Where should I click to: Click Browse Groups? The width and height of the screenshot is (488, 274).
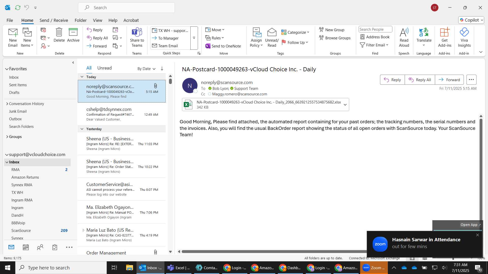pyautogui.click(x=335, y=38)
